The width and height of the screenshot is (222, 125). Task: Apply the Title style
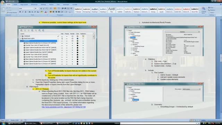[112, 10]
